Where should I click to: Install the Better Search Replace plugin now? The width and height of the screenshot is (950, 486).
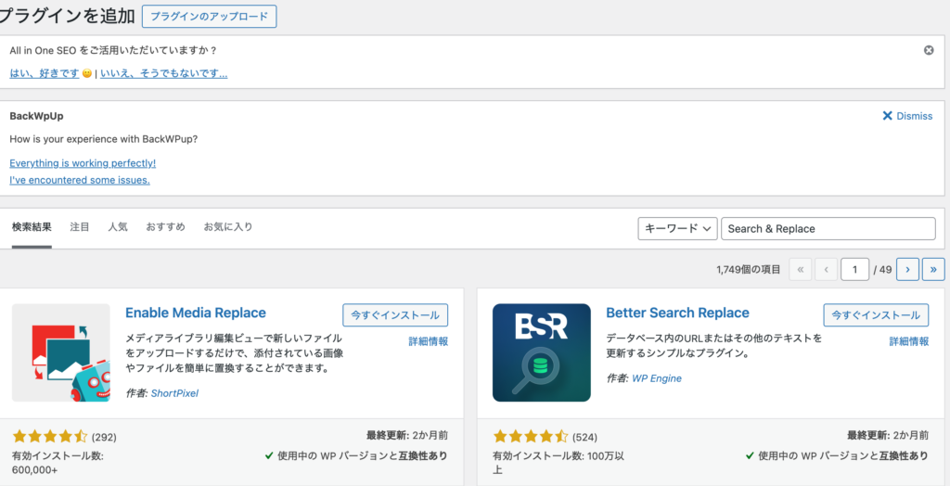click(x=876, y=314)
